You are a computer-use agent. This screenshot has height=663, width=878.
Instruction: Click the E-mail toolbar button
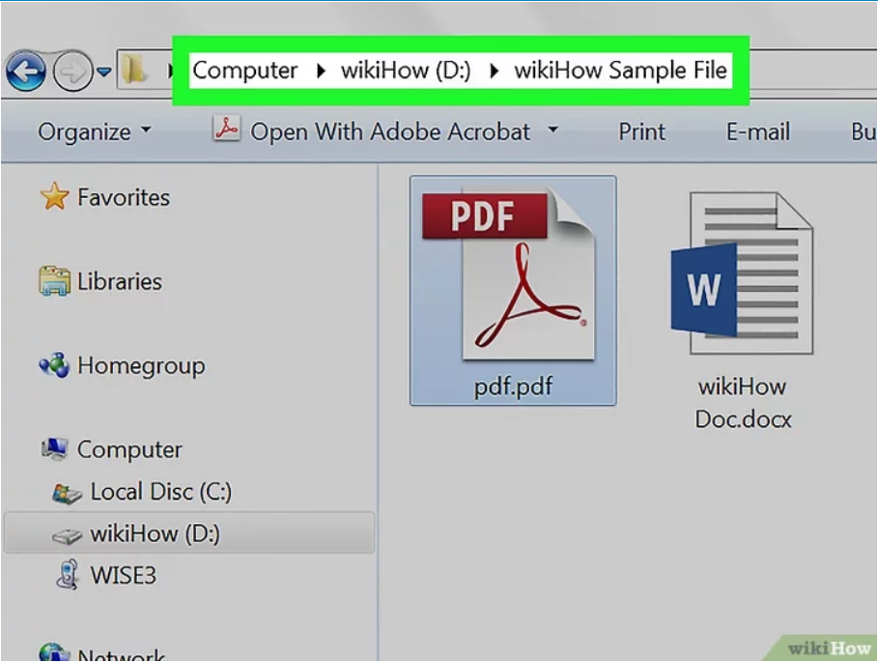(x=758, y=132)
